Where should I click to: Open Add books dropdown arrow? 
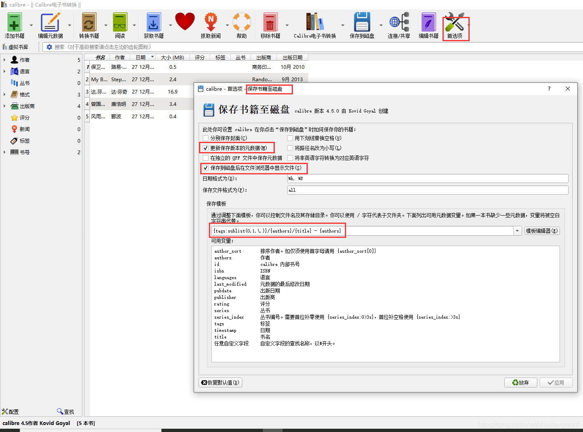pos(31,25)
